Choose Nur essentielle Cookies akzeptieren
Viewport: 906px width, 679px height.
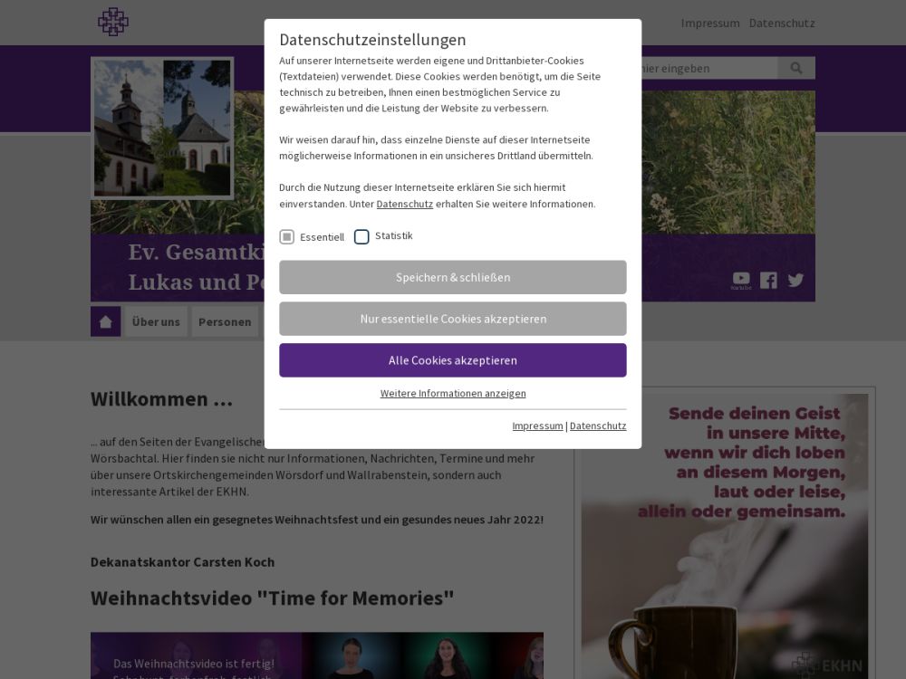click(453, 319)
